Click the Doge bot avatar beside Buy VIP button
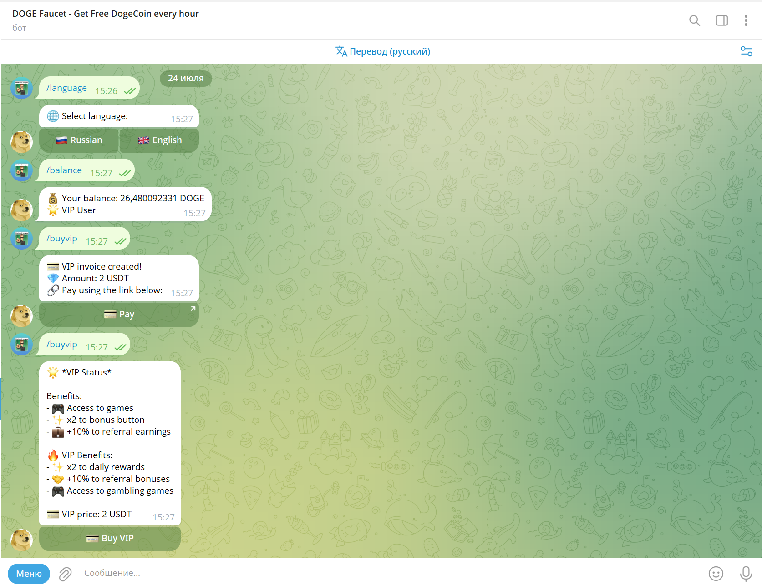Image resolution: width=762 pixels, height=585 pixels. pyautogui.click(x=21, y=540)
